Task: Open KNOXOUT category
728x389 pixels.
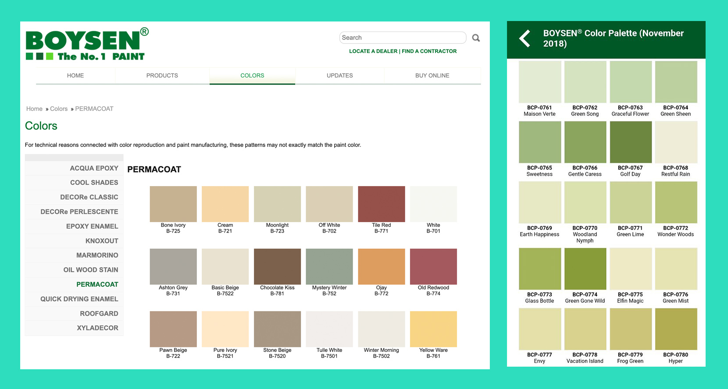Action: pos(74,241)
